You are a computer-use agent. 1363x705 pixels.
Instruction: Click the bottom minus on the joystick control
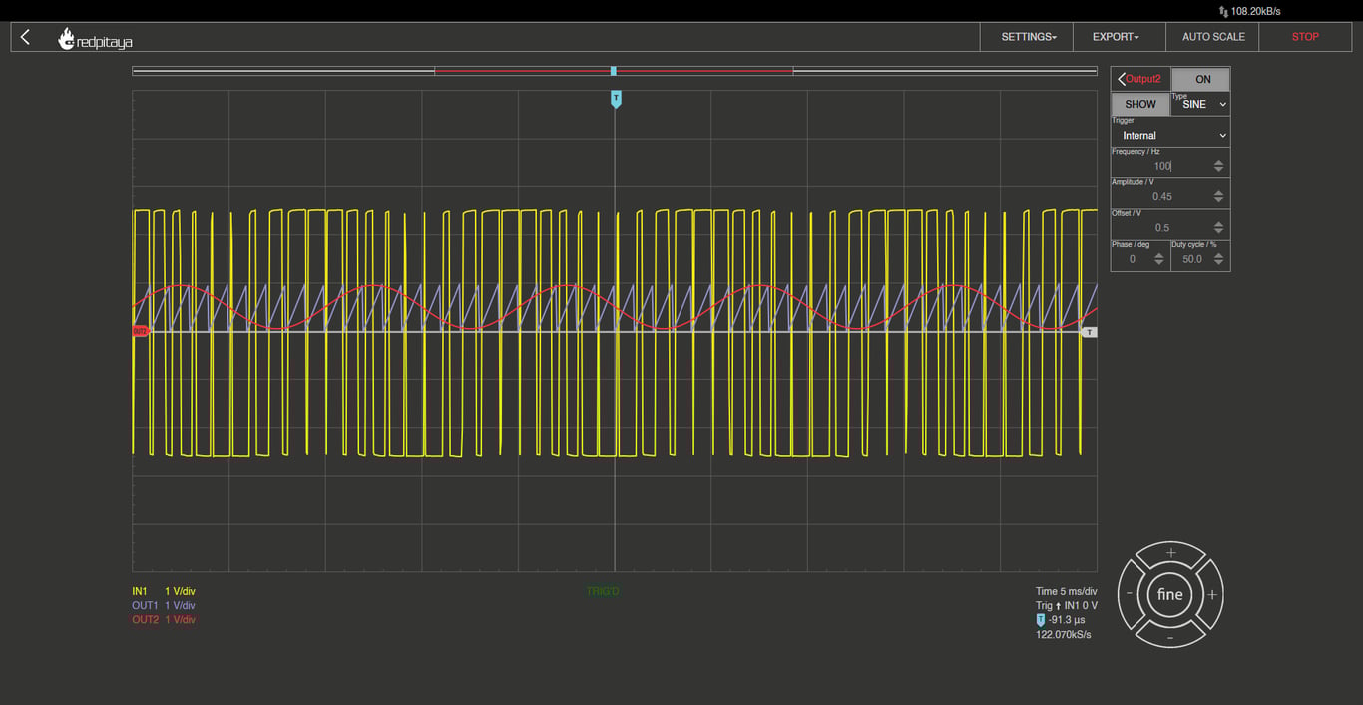click(x=1170, y=636)
